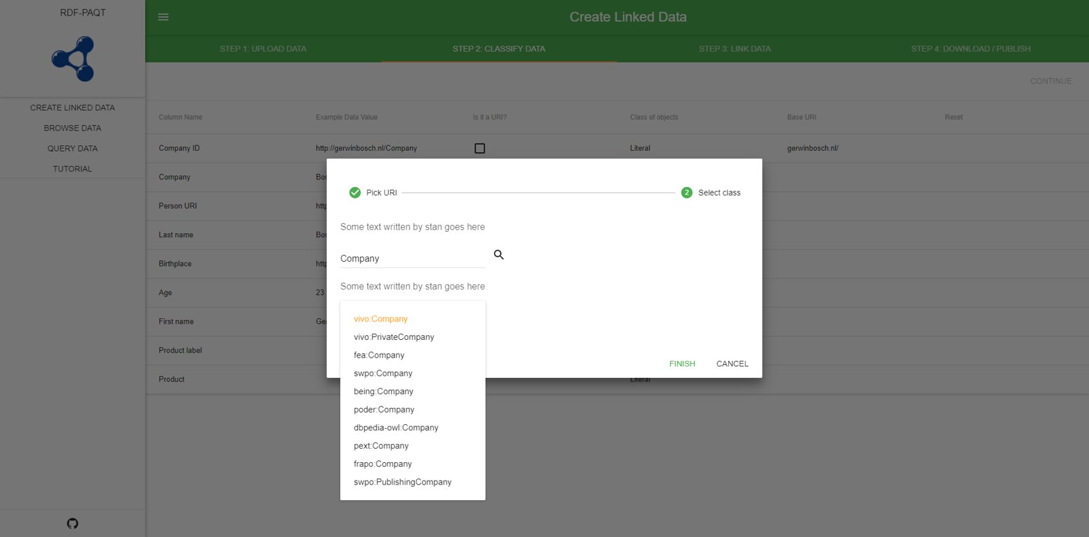Click the Literal class cell for Company ID
The image size is (1089, 537).
pos(640,148)
